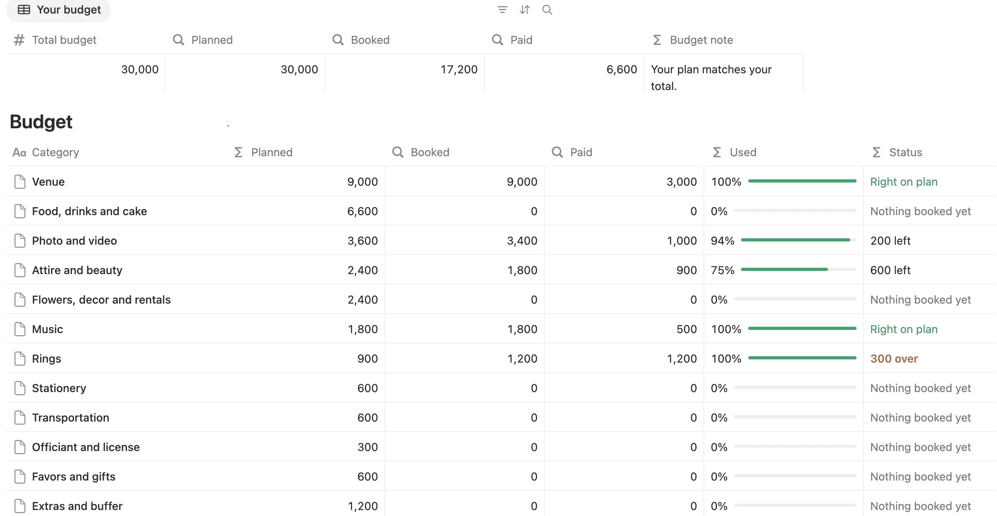Viewport: 997px width, 516px height.
Task: Click the top Booked total 17,200
Action: [459, 69]
